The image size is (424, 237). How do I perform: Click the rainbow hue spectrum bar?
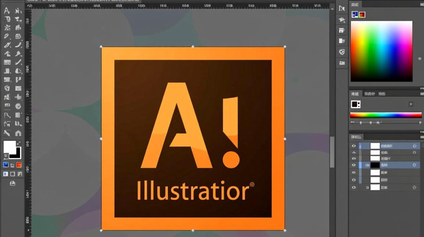pos(386,115)
